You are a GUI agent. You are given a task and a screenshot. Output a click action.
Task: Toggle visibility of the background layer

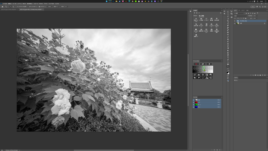(x=234, y=23)
